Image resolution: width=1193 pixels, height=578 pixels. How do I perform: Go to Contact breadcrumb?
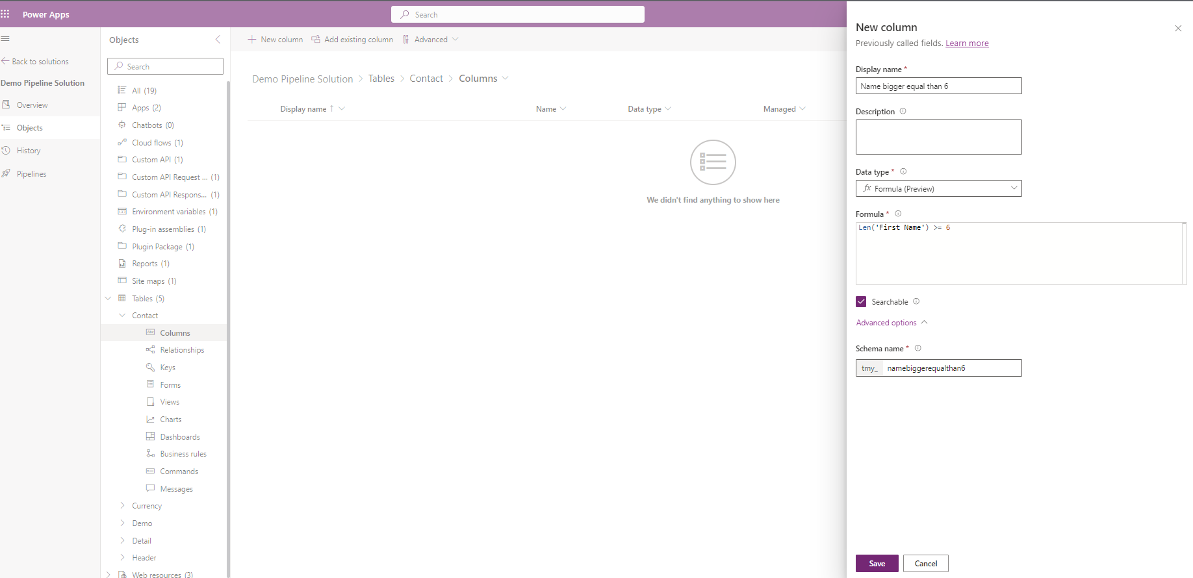[426, 79]
